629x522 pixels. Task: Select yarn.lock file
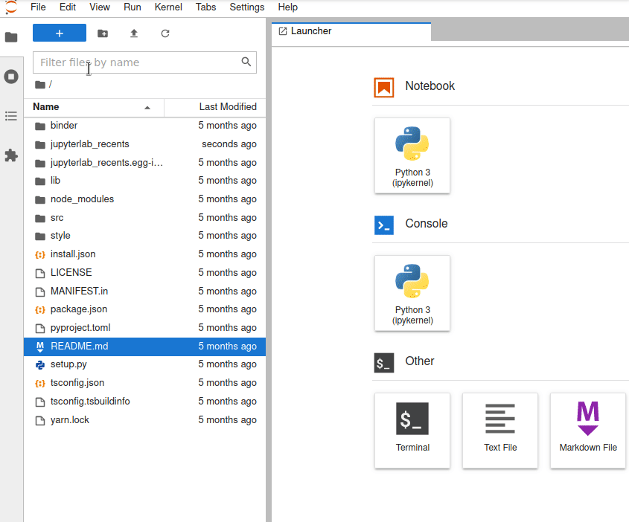click(x=144, y=419)
